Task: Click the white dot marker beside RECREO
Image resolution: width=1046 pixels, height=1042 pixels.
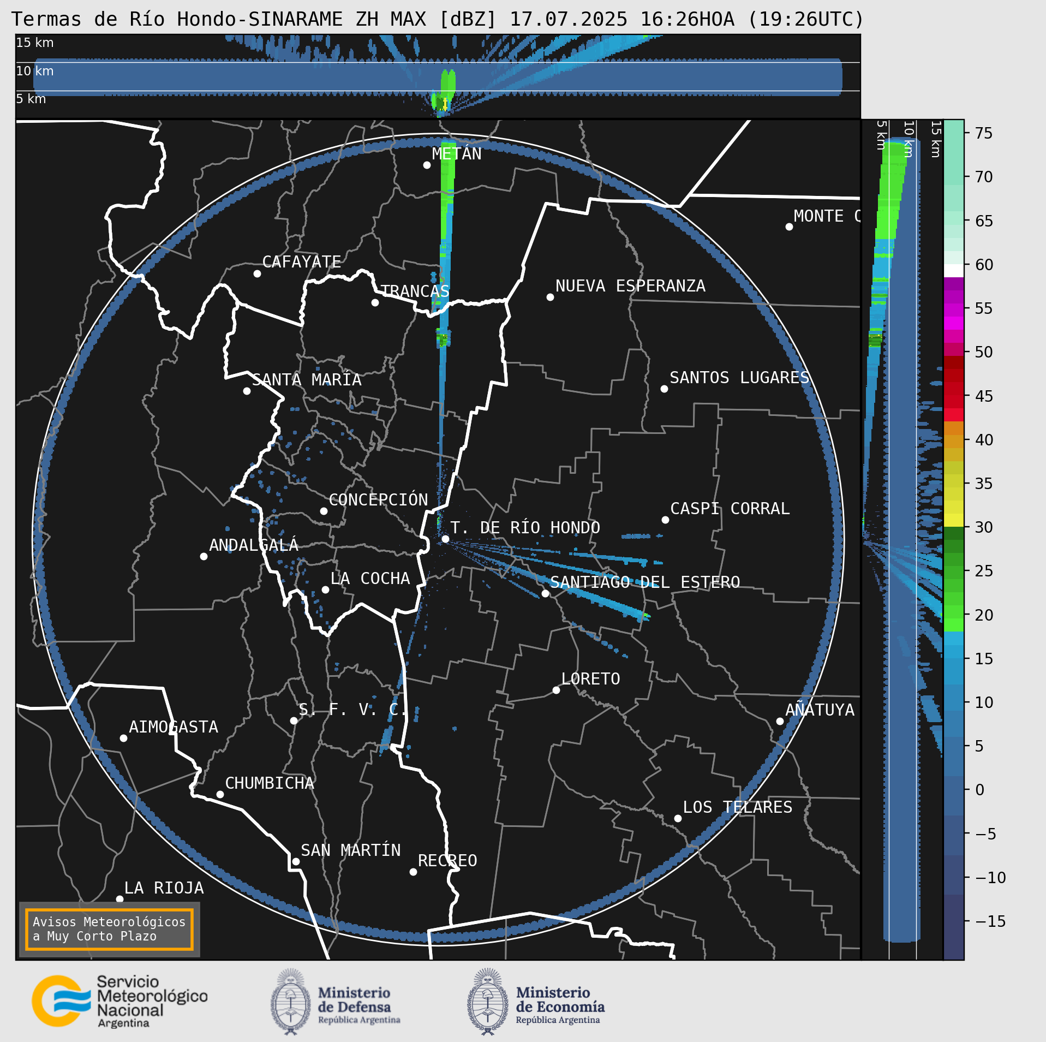Action: coord(413,872)
